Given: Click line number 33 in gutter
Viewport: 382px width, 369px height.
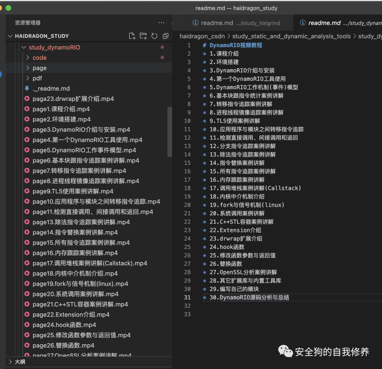Looking at the screenshot, I should point(187,314).
